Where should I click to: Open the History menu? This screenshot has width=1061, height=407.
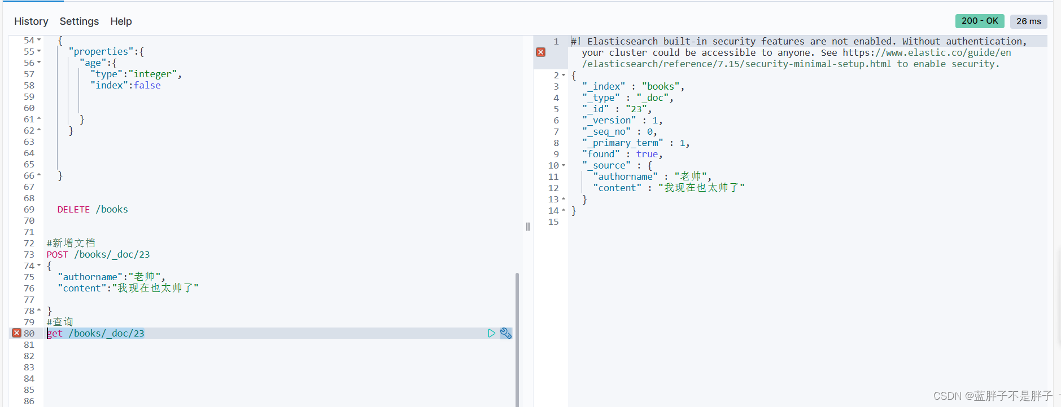tap(31, 21)
